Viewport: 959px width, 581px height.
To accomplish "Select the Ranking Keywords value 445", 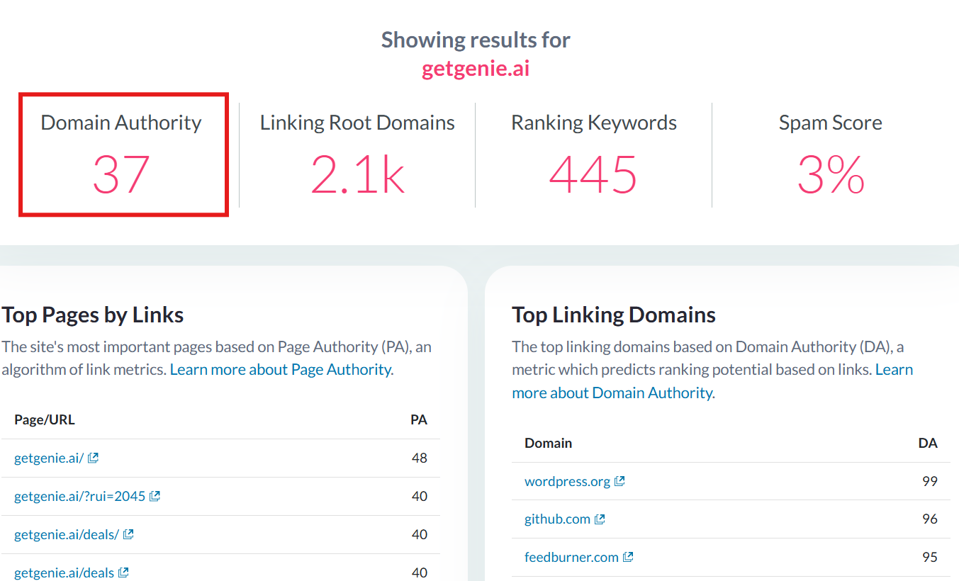I will (593, 174).
